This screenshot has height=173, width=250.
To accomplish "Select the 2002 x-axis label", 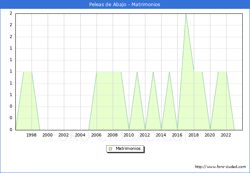I will (64, 135).
